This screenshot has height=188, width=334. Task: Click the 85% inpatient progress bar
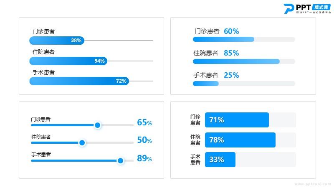(x=236, y=61)
